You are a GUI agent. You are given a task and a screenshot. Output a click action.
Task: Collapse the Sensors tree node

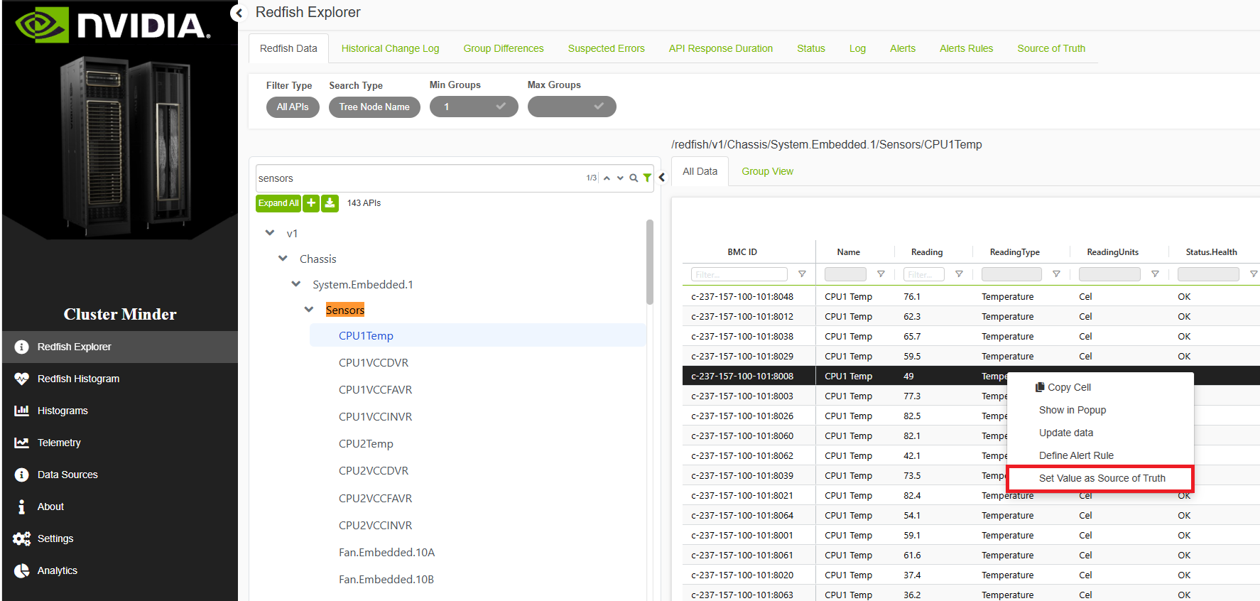click(x=309, y=309)
